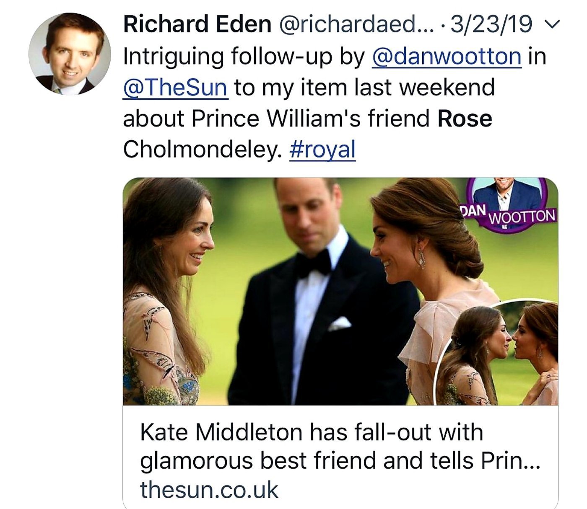Click the thesun.co.uk domain text
Screen dimensions: 587x509
tap(209, 489)
